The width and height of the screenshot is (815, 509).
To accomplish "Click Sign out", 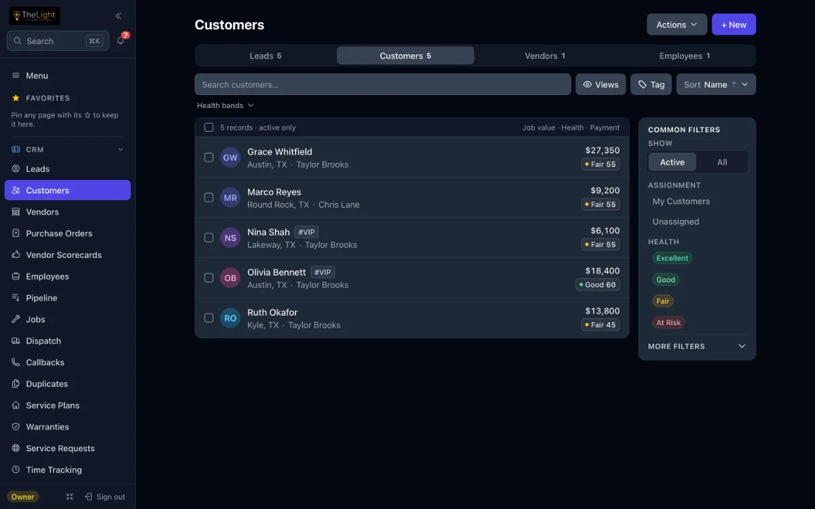I will [x=105, y=497].
